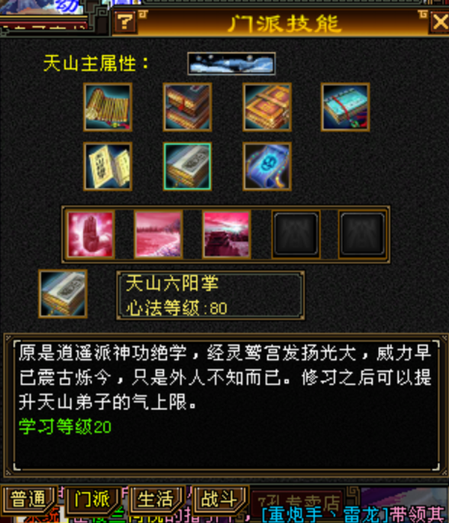Activate the red palm strike skill

click(x=90, y=234)
